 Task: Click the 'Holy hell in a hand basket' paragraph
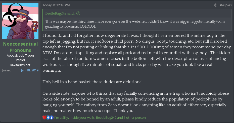coord(93,82)
